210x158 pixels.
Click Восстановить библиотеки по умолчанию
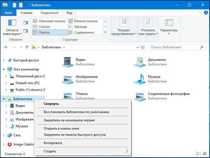coord(76,112)
